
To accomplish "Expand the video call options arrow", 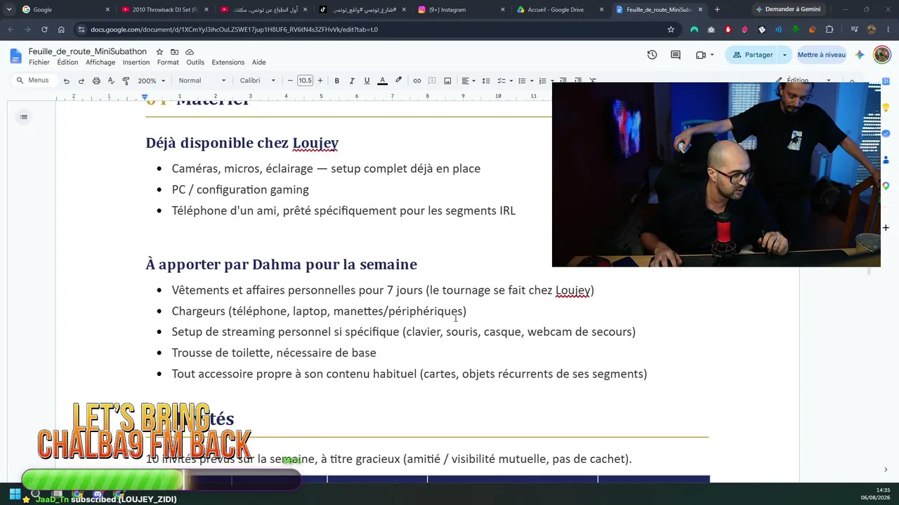I will [711, 55].
